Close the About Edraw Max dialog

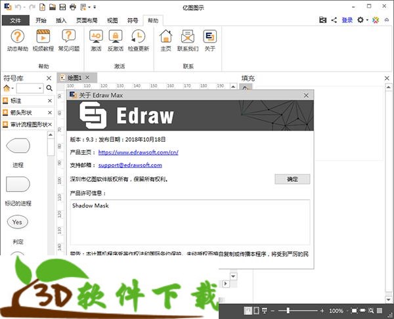click(x=306, y=95)
